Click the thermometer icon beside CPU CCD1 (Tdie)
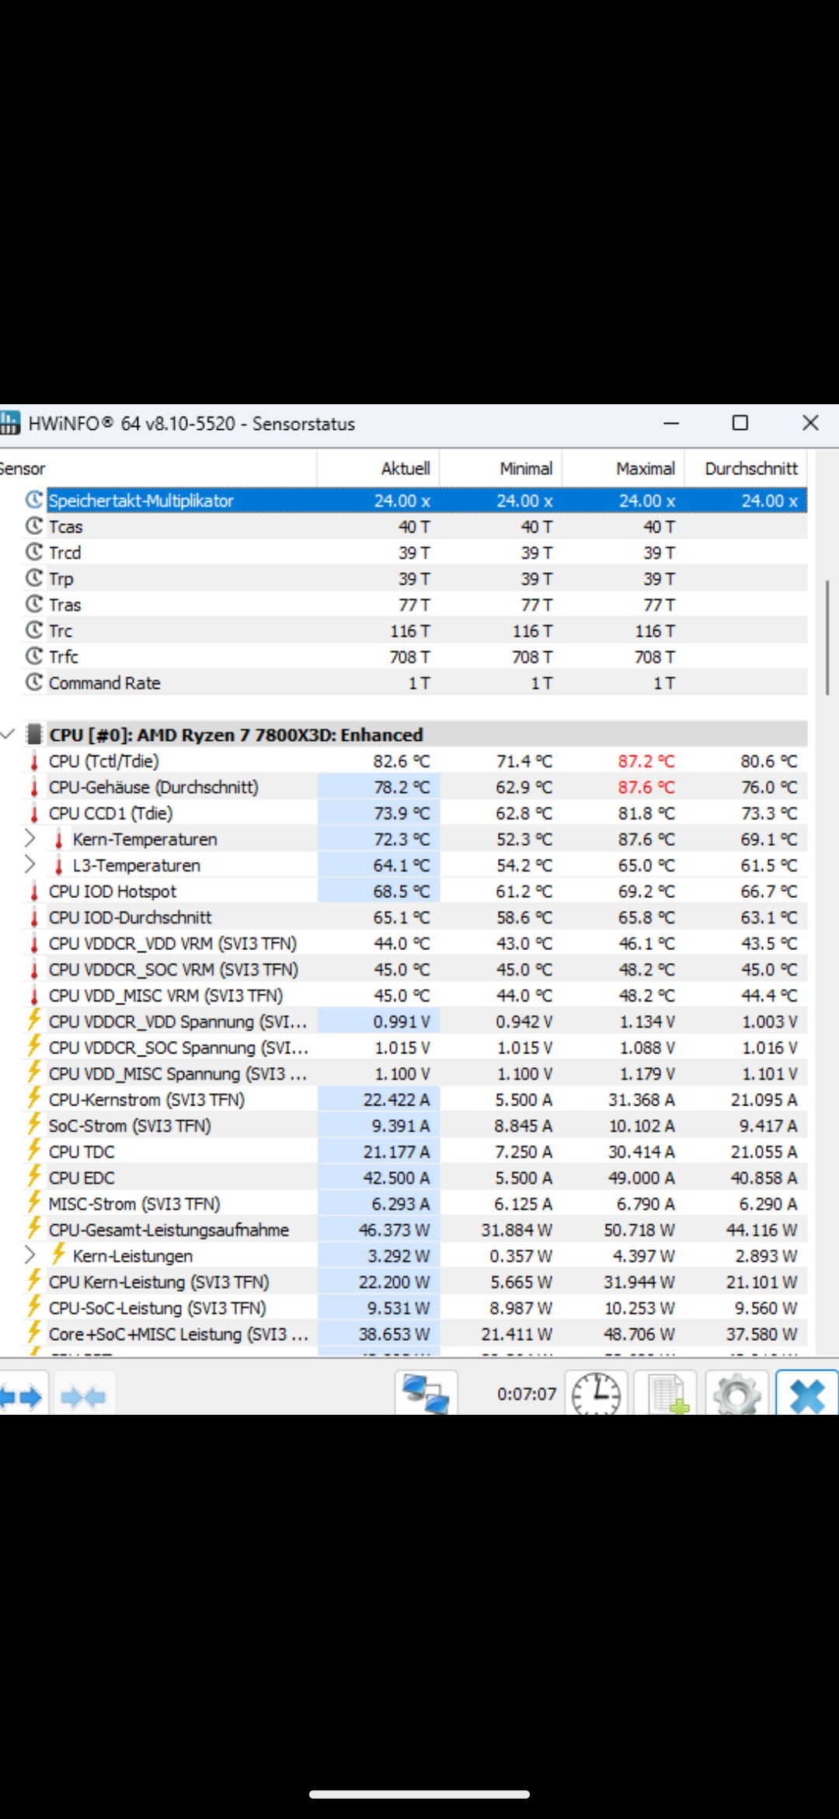The image size is (839, 1819). click(34, 813)
